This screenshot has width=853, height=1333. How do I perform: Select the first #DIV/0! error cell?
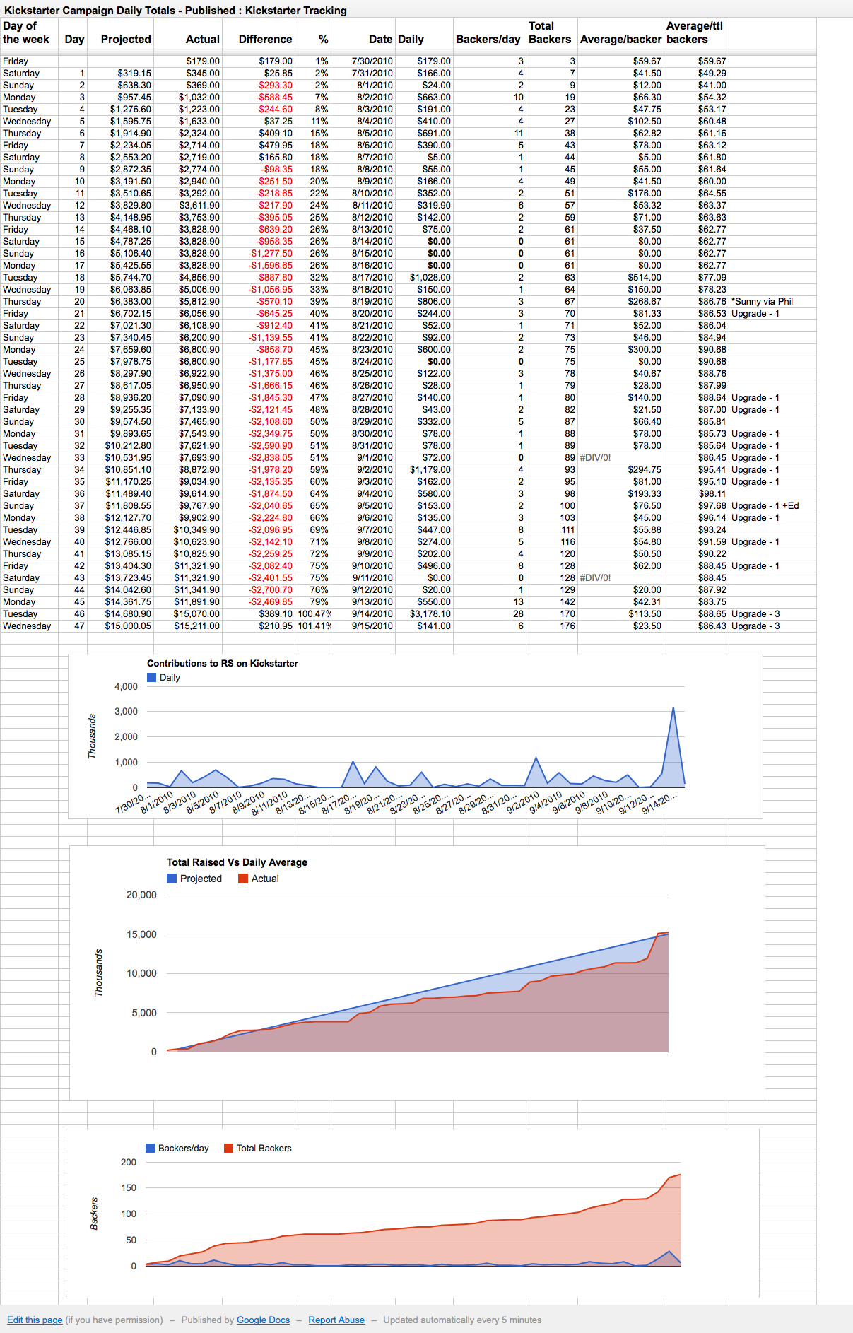[x=595, y=458]
